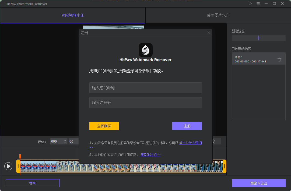Close the 注册 registration dialog
Screen dimensions: 291x191
click(x=209, y=33)
